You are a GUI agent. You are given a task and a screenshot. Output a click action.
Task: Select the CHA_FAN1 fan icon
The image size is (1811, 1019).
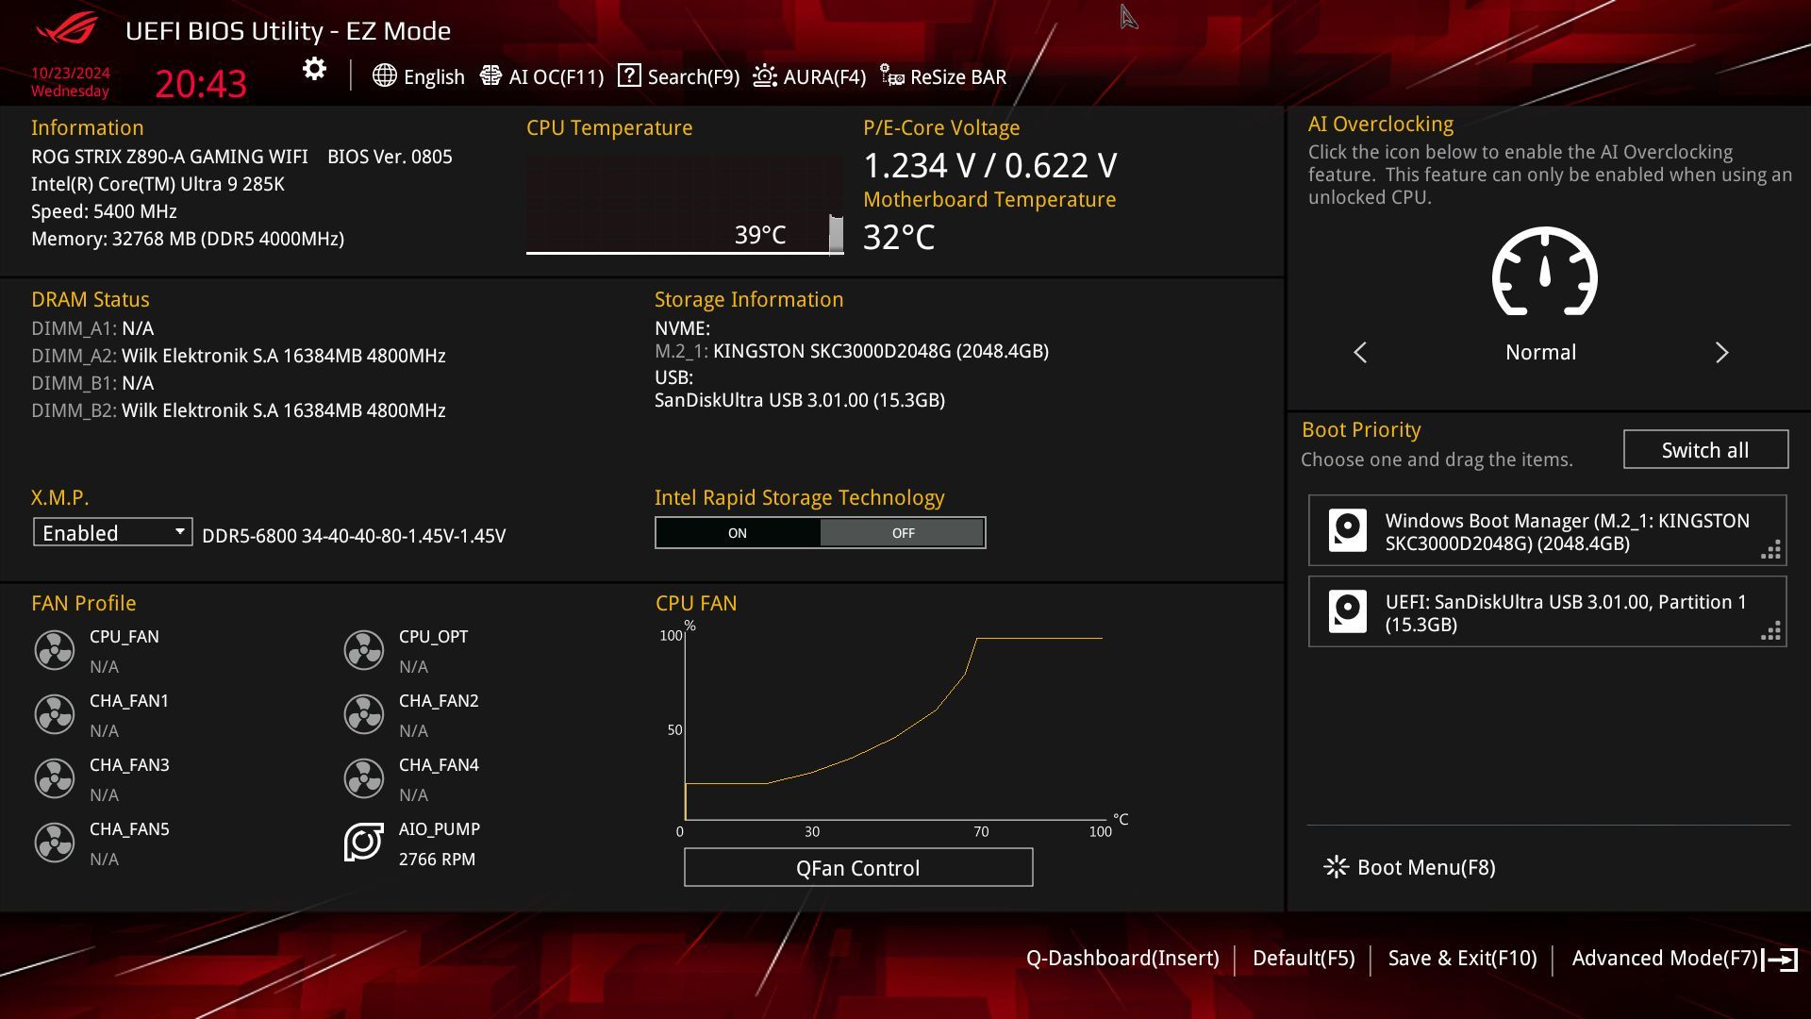point(55,714)
